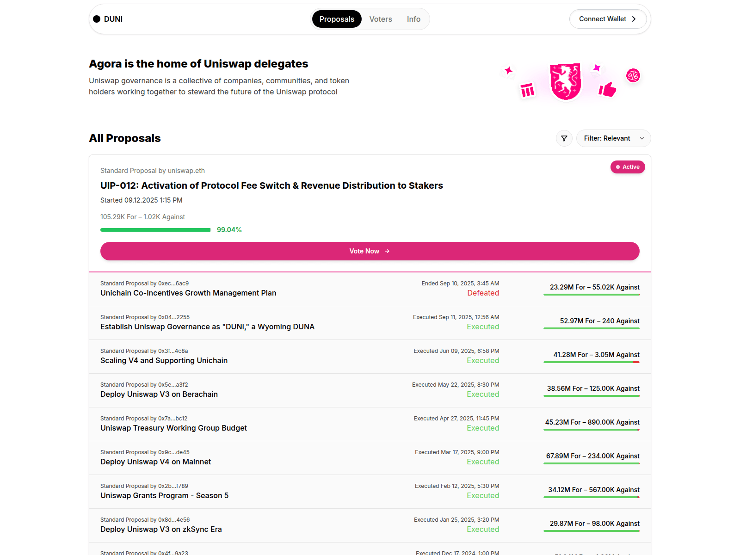Open Deploy Uniswap V3 on zkSync Era
Screen dimensions: 740x555
pos(161,530)
